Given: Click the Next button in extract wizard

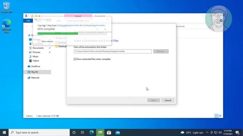Looking at the screenshot, I should click(153, 100).
